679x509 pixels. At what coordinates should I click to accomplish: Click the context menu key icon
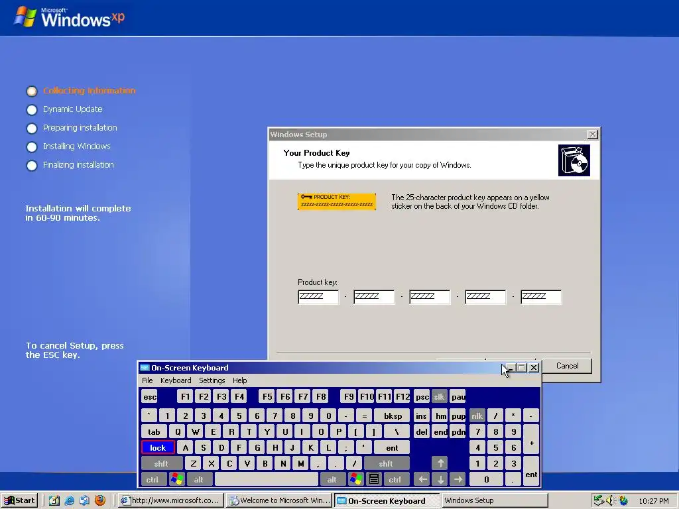[374, 480]
